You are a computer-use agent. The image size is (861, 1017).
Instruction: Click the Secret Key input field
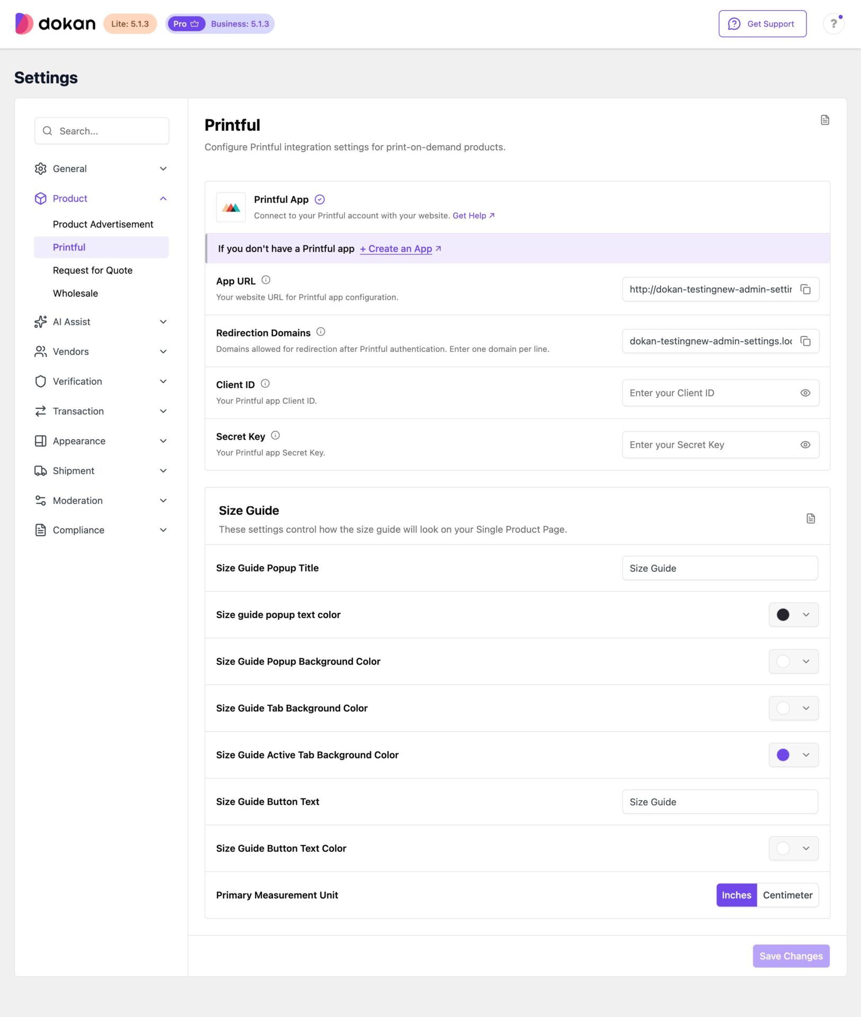click(x=721, y=445)
